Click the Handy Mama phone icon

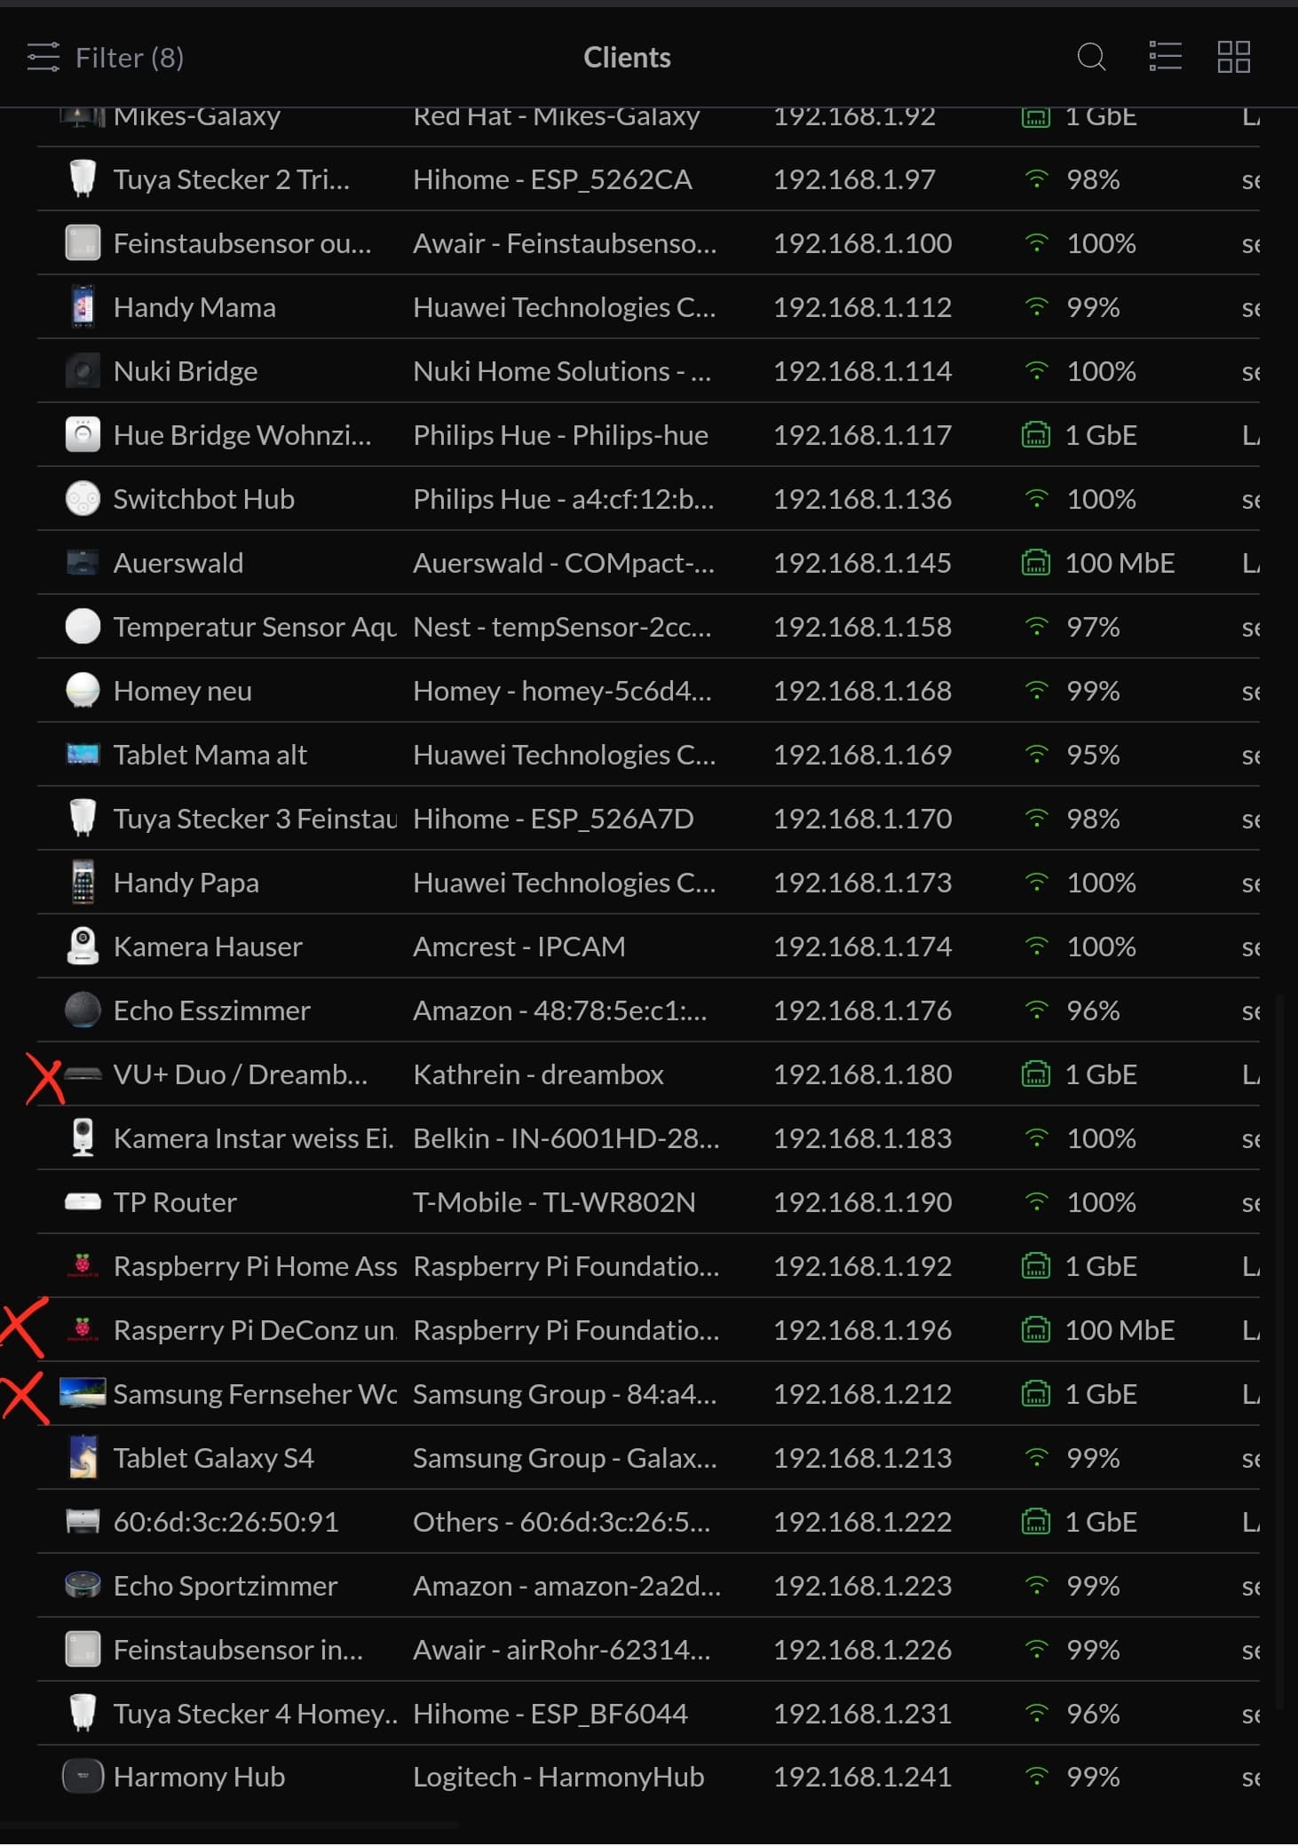click(83, 307)
